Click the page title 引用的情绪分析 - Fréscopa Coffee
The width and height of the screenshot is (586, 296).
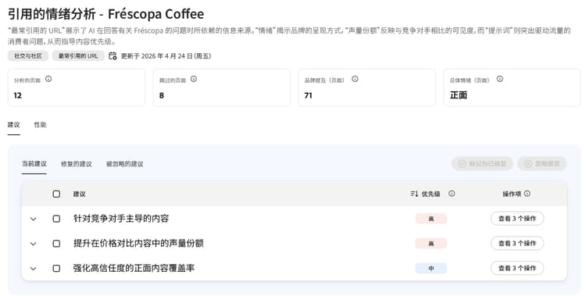[105, 14]
